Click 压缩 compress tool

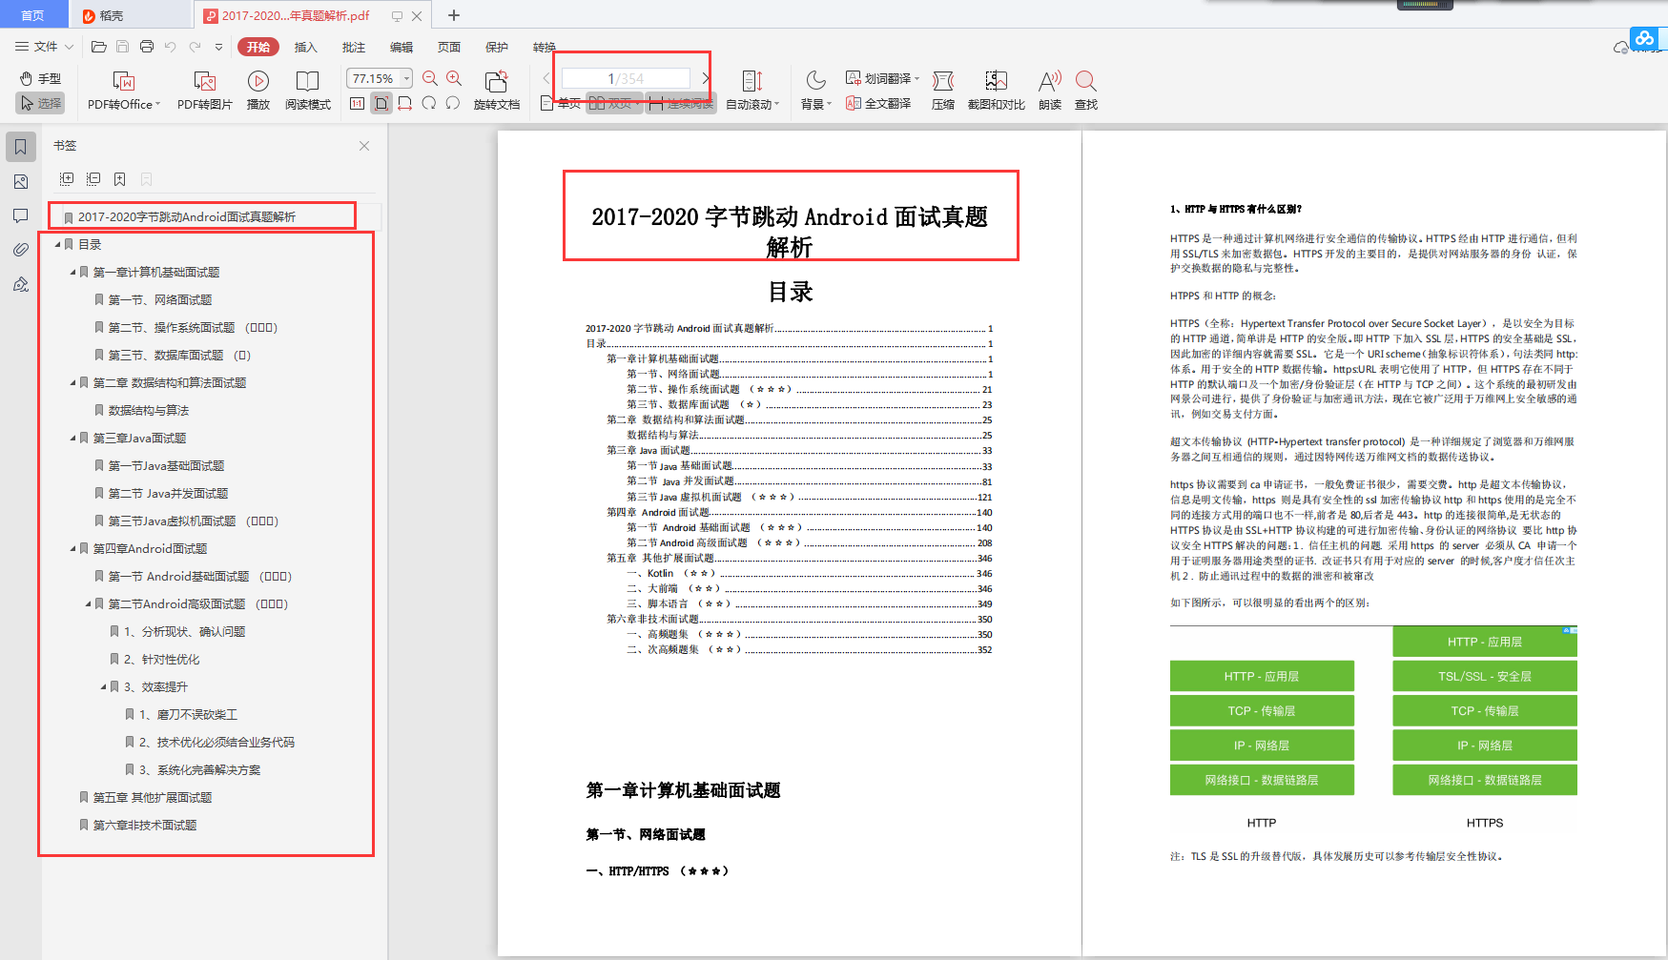pyautogui.click(x=942, y=91)
